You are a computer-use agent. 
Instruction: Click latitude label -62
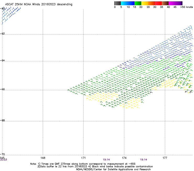pos(2,34)
